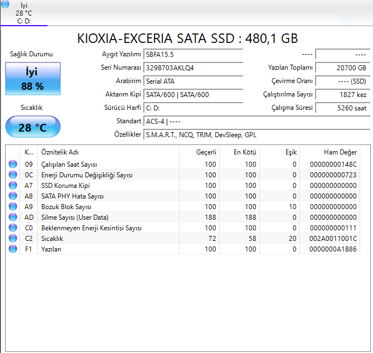The height and width of the screenshot is (353, 373).
Task: Click the attribute ID A7
Action: tap(28, 186)
